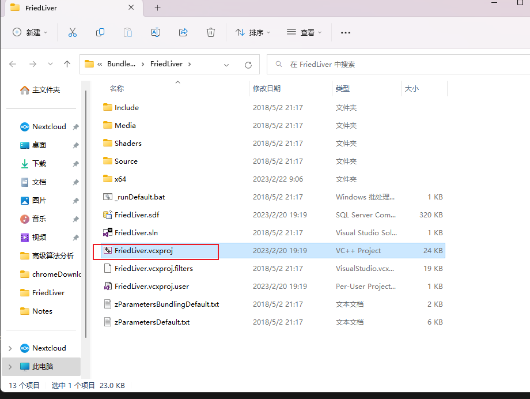
Task: Select the Media folder
Action: pyautogui.click(x=273, y=126)
